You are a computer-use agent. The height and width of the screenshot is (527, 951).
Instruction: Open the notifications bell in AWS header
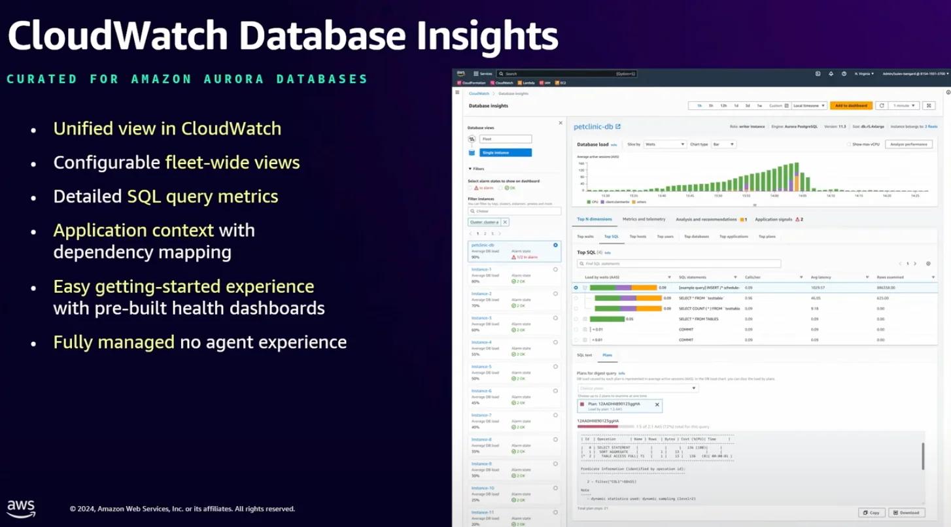click(831, 74)
